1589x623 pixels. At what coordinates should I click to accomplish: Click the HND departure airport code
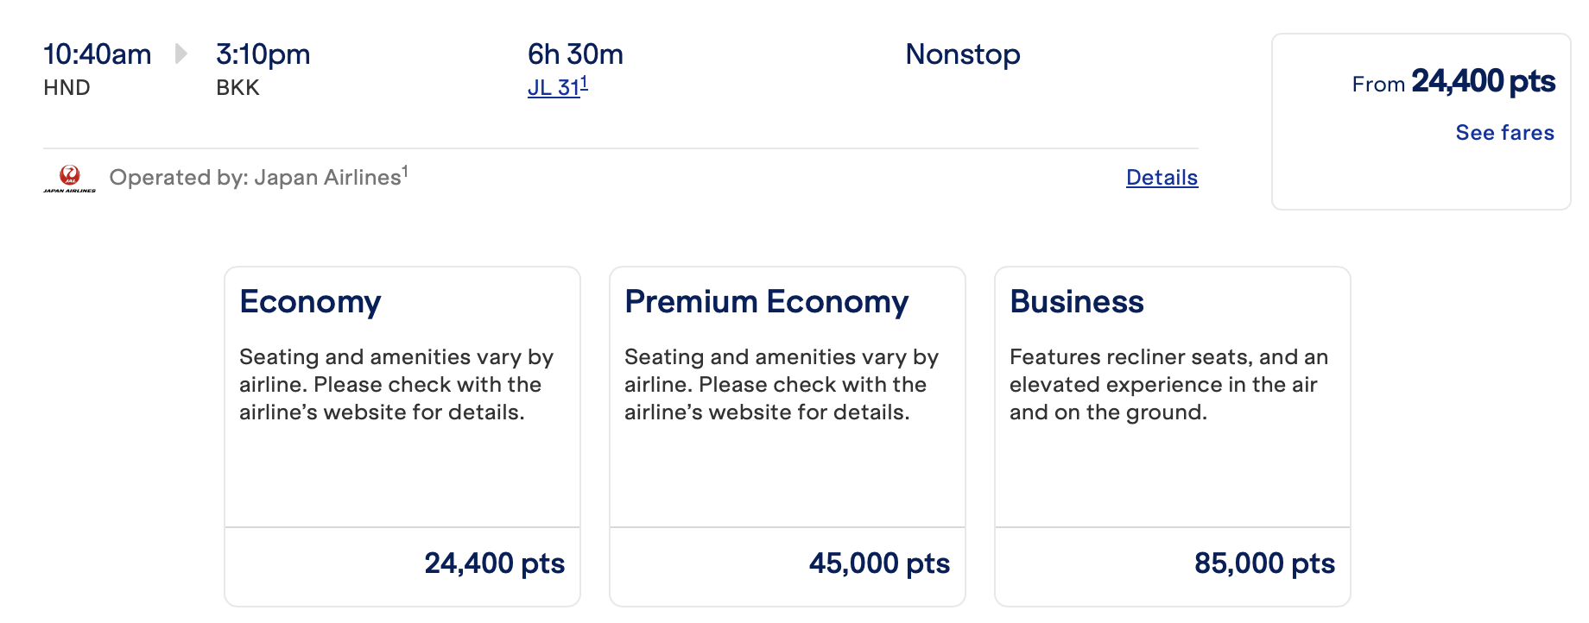pos(66,87)
